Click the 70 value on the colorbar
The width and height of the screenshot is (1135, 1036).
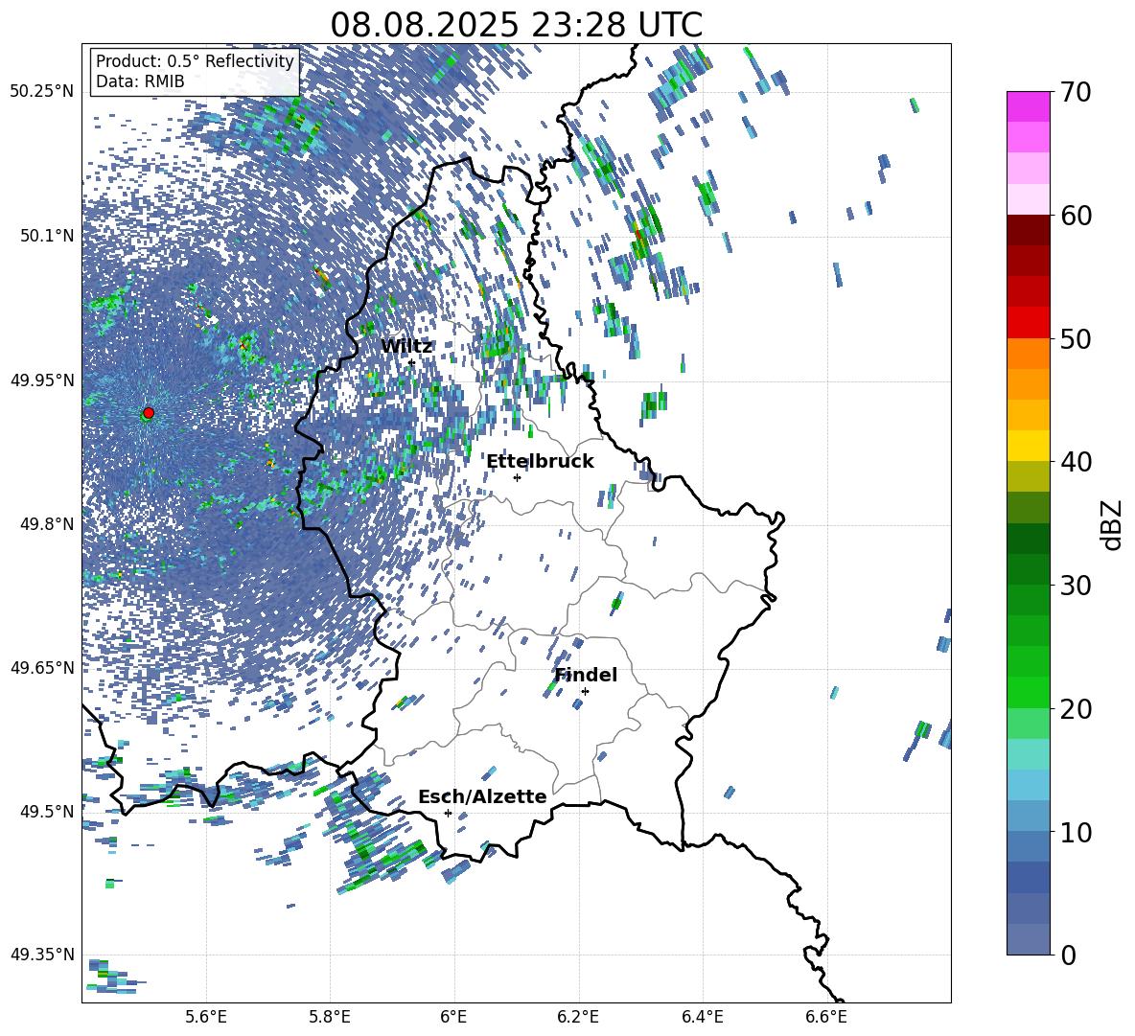click(1076, 92)
